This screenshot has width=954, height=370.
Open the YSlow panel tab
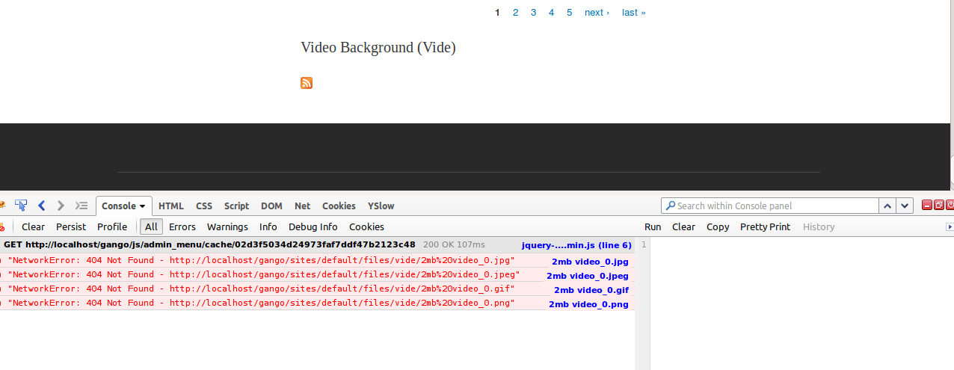point(381,206)
